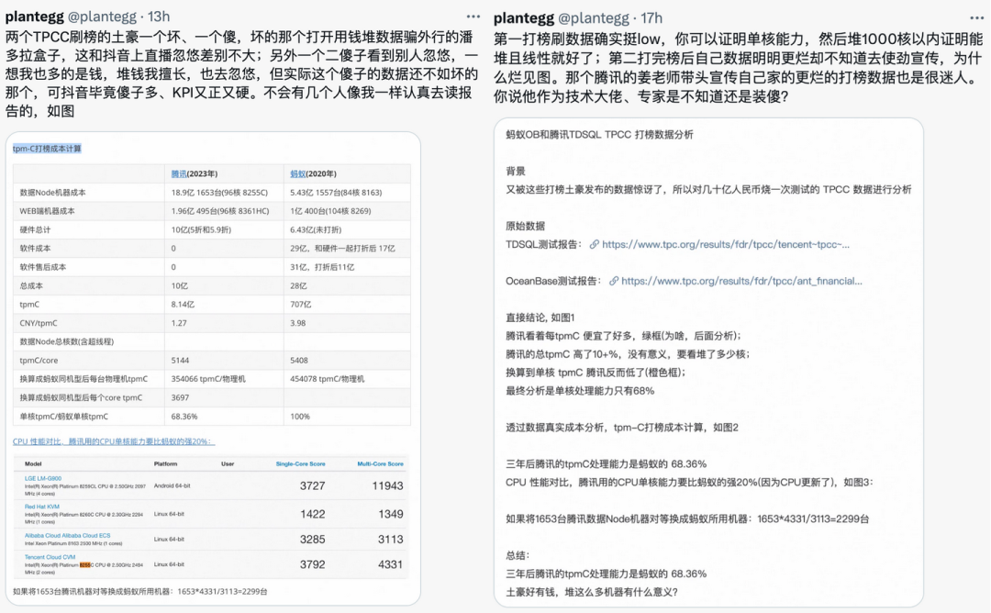This screenshot has width=991, height=613.
Task: Click the CNY/tpmC row label
Action: (x=38, y=323)
